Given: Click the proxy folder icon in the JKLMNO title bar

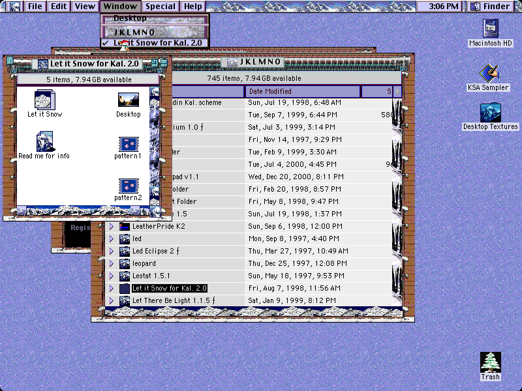Looking at the screenshot, I should 232,62.
